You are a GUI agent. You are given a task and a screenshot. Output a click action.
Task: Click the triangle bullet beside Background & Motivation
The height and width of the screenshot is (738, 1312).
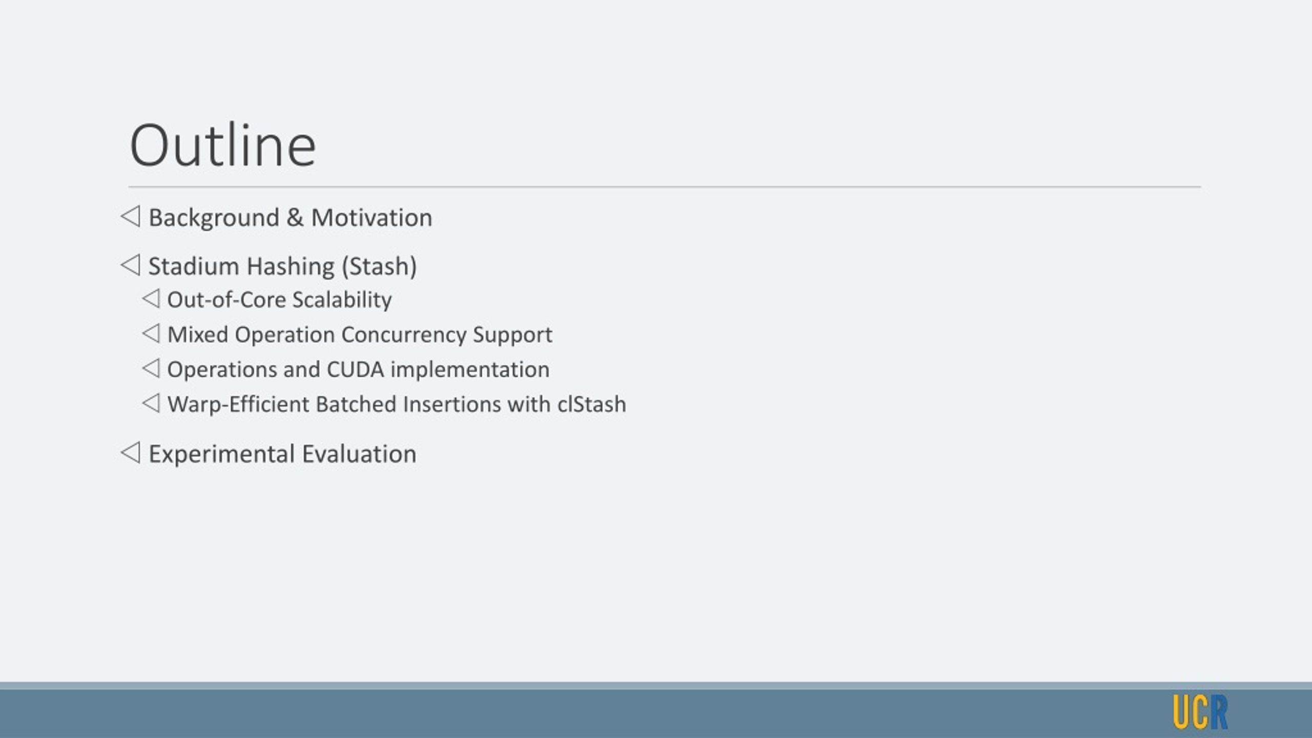[130, 216]
